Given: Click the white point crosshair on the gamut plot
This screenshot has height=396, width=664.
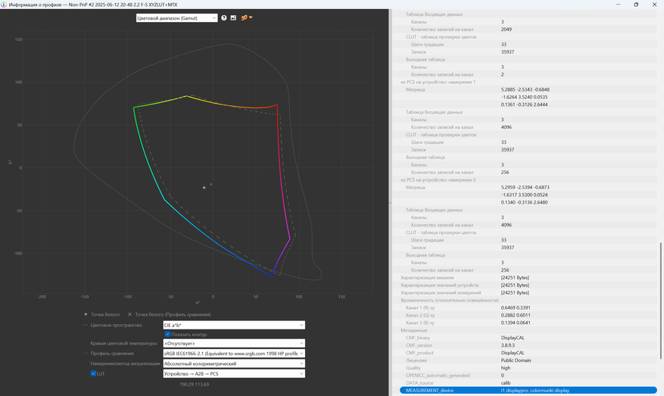Looking at the screenshot, I should pyautogui.click(x=204, y=187).
